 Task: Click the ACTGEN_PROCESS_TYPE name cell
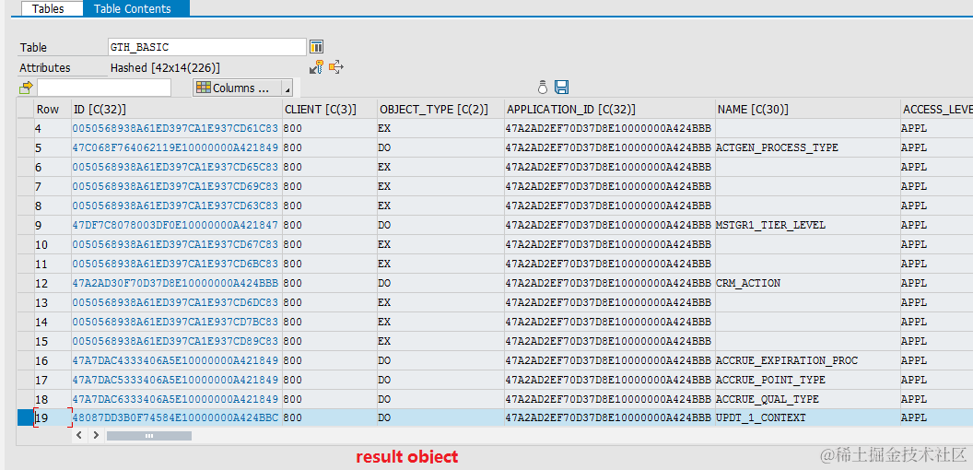pyautogui.click(x=807, y=147)
